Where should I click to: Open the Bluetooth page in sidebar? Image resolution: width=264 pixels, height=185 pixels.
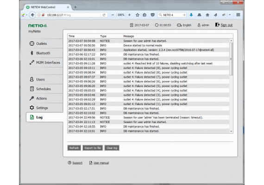coord(44,53)
